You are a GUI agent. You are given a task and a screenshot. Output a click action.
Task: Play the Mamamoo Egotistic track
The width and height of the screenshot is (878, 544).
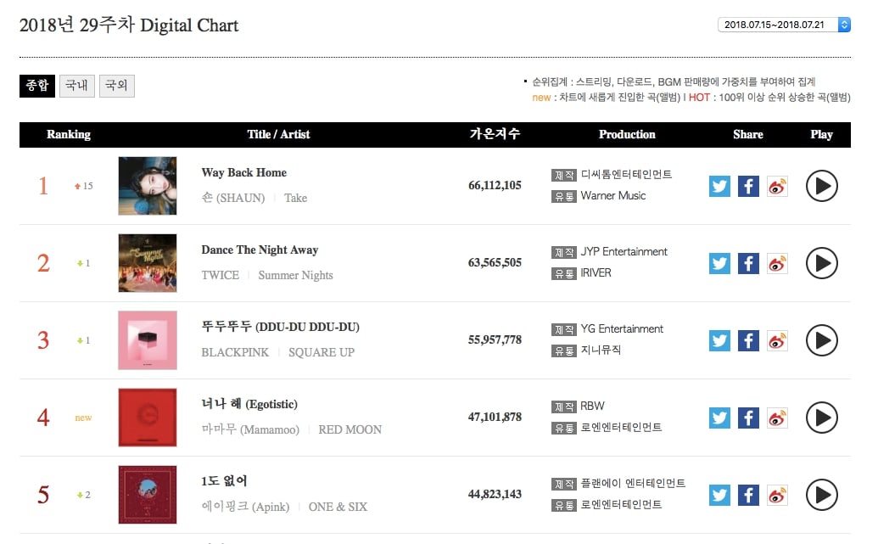pos(821,418)
